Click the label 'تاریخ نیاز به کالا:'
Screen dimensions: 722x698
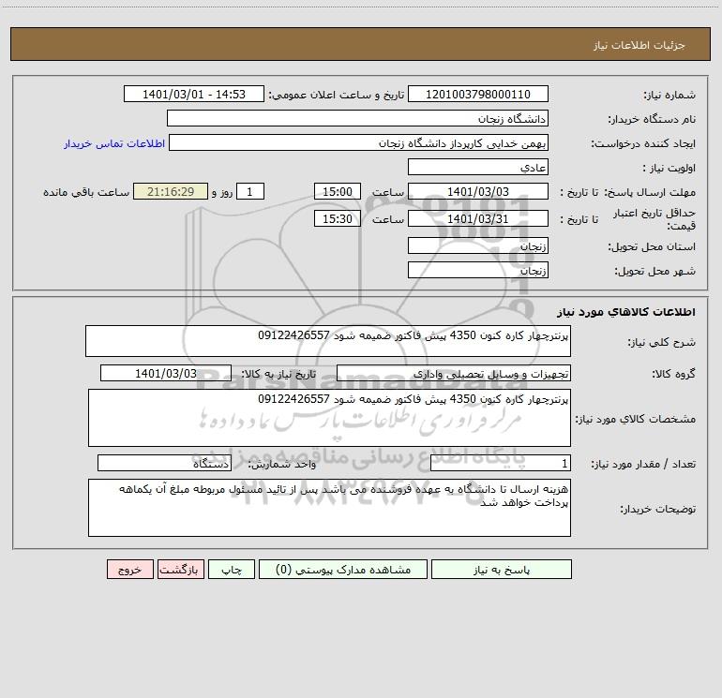(x=279, y=374)
